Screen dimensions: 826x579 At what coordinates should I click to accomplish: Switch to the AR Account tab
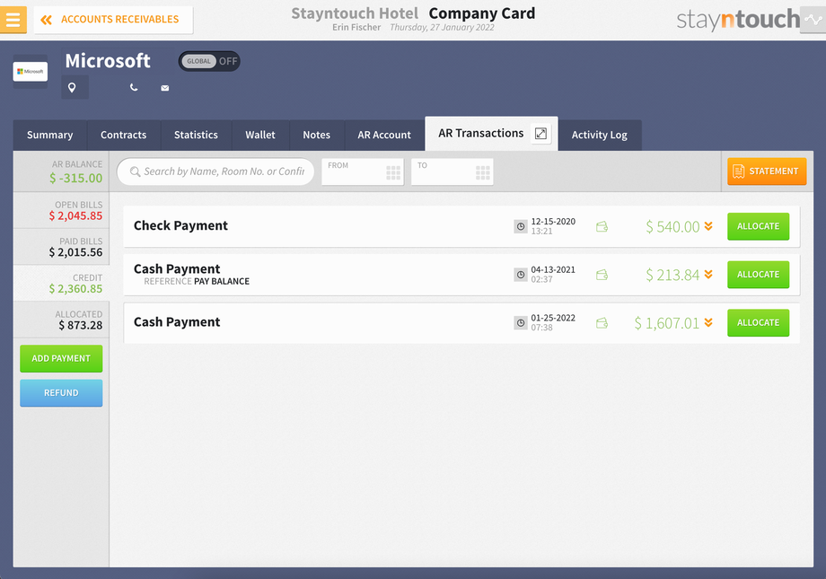[384, 135]
